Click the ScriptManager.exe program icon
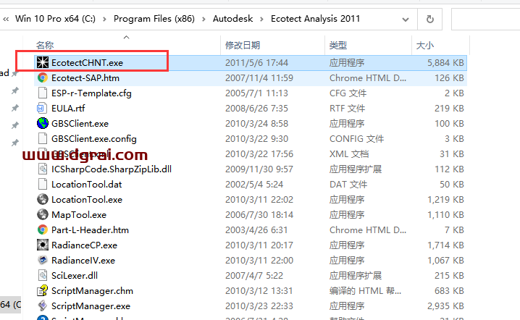Viewport: 520px width, 320px height. point(43,306)
